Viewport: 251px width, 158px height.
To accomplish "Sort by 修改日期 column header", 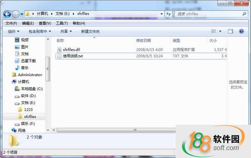I will point(143,41).
